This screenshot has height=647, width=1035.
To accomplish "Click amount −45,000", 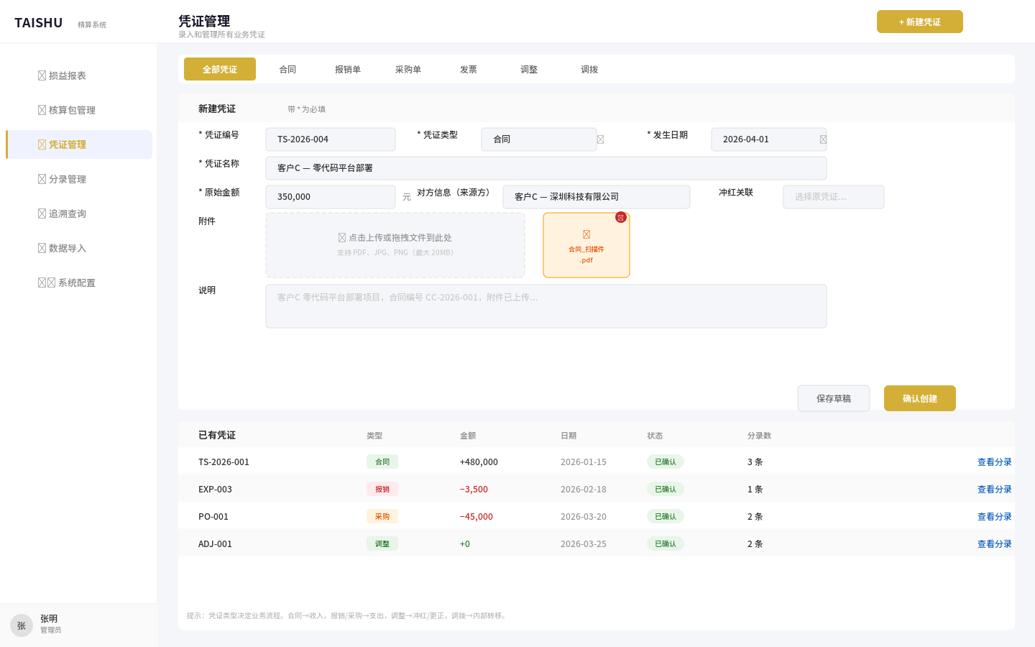I will click(477, 517).
